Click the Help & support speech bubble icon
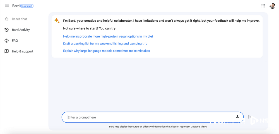Screen dimensions: 279x134 click(7, 51)
